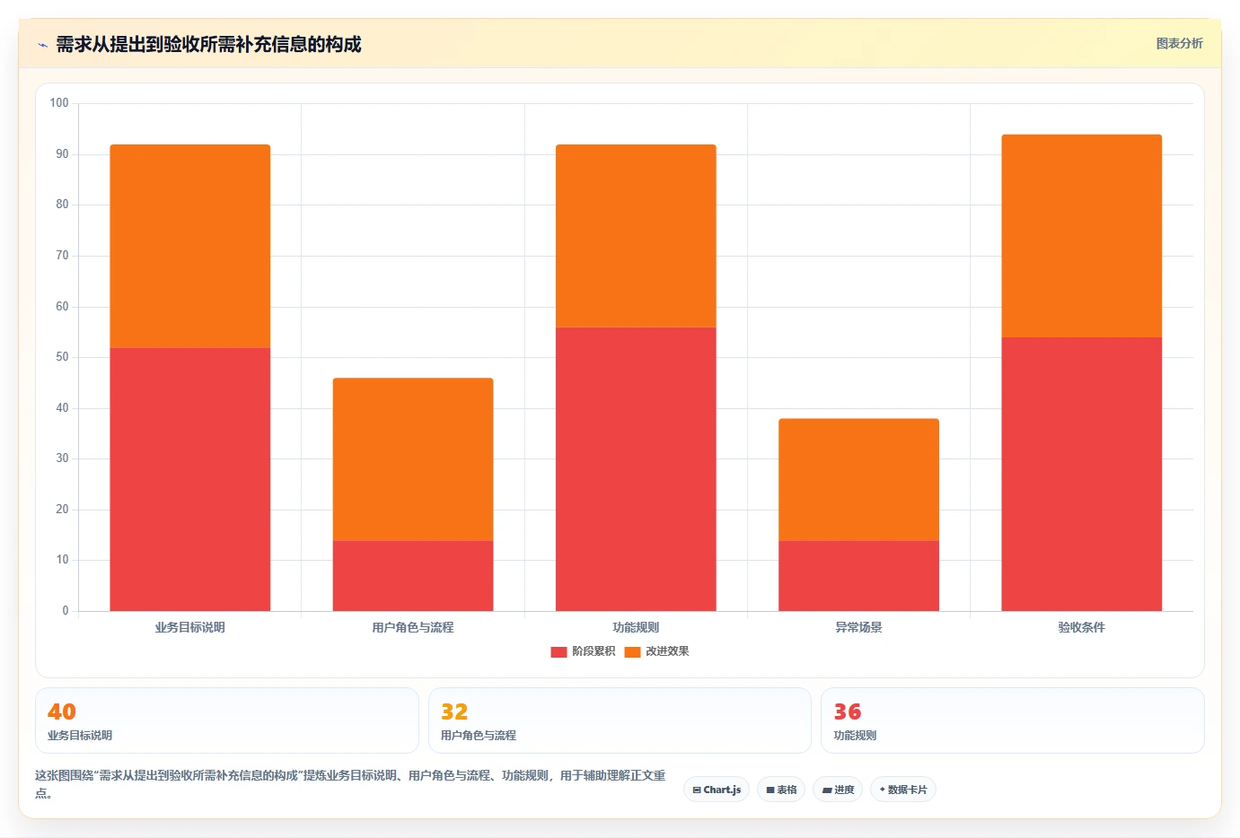Image resolution: width=1240 pixels, height=838 pixels.
Task: Click the orange segment of 用户角色与流程 bar
Action: [413, 459]
